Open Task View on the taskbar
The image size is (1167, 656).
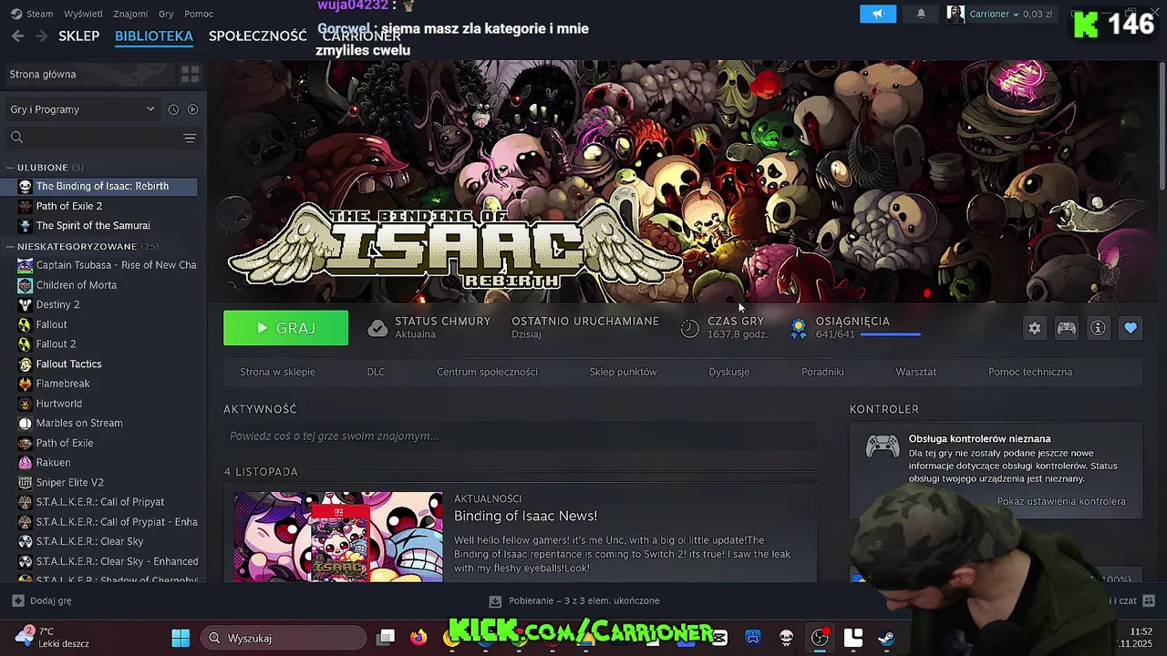point(386,638)
